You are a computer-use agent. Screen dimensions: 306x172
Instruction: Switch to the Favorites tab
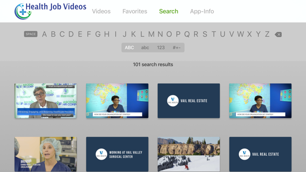[135, 11]
